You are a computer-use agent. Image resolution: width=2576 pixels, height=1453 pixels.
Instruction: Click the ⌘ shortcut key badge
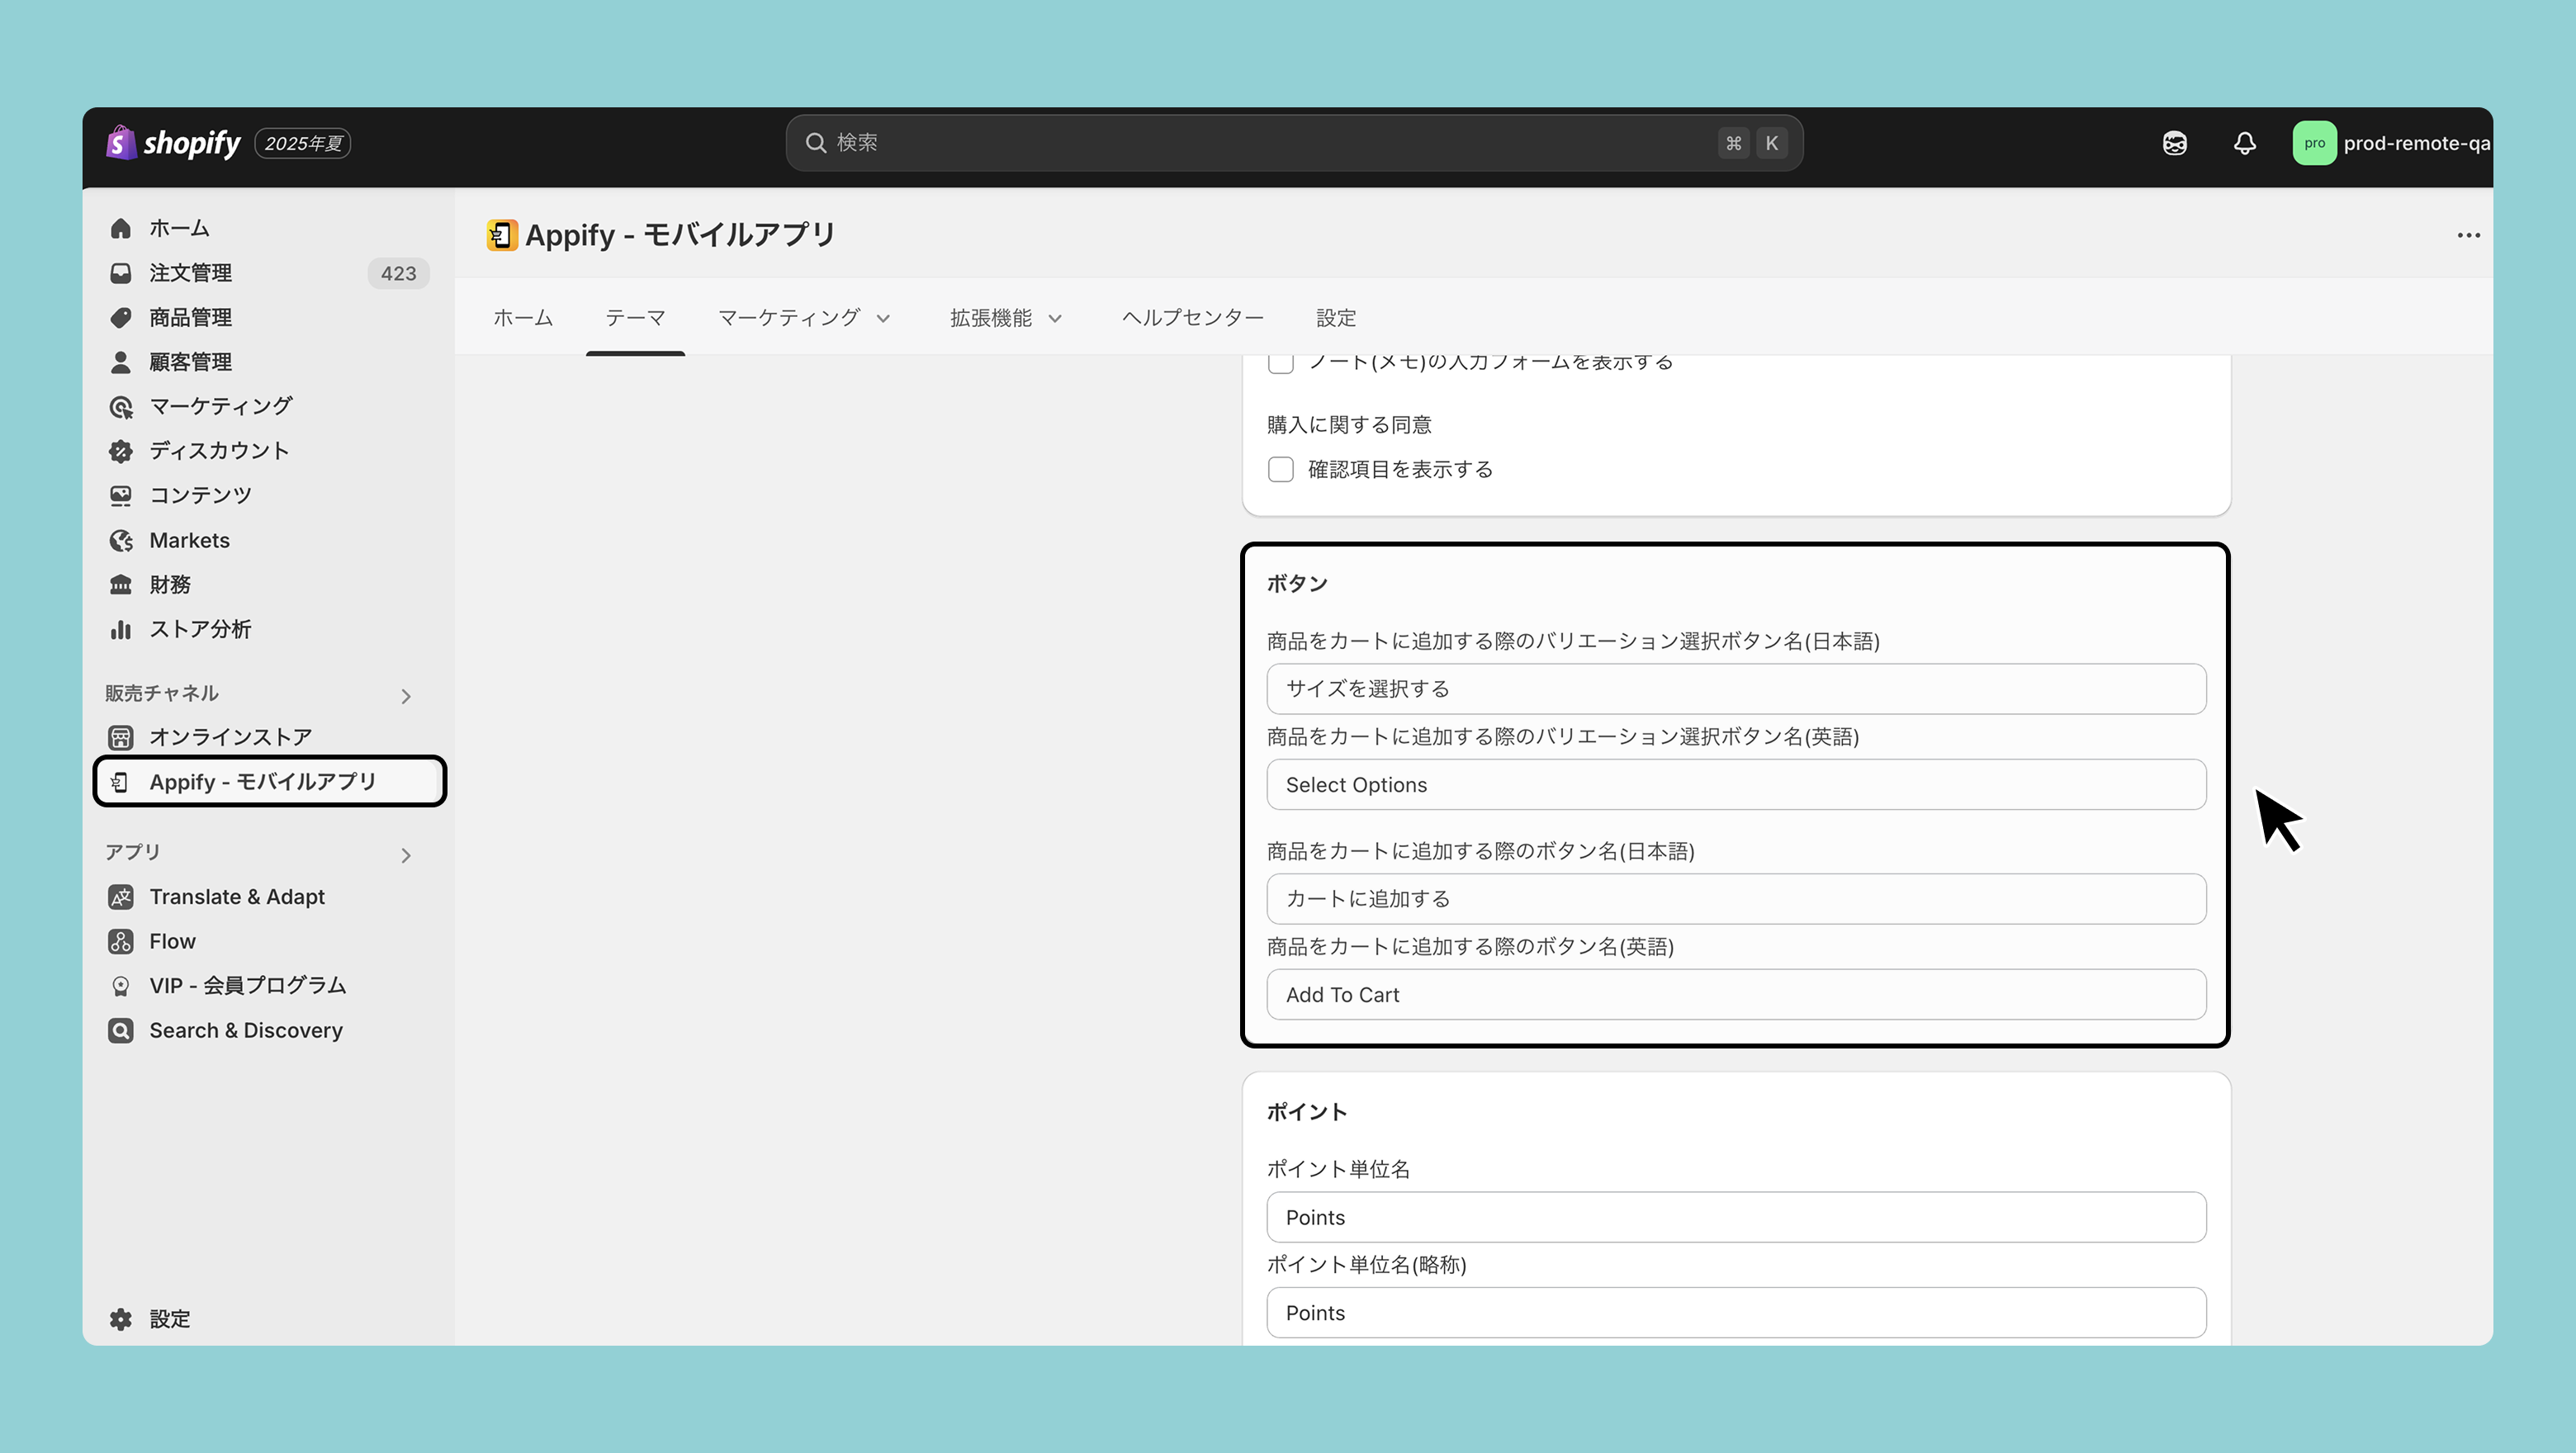(1734, 143)
